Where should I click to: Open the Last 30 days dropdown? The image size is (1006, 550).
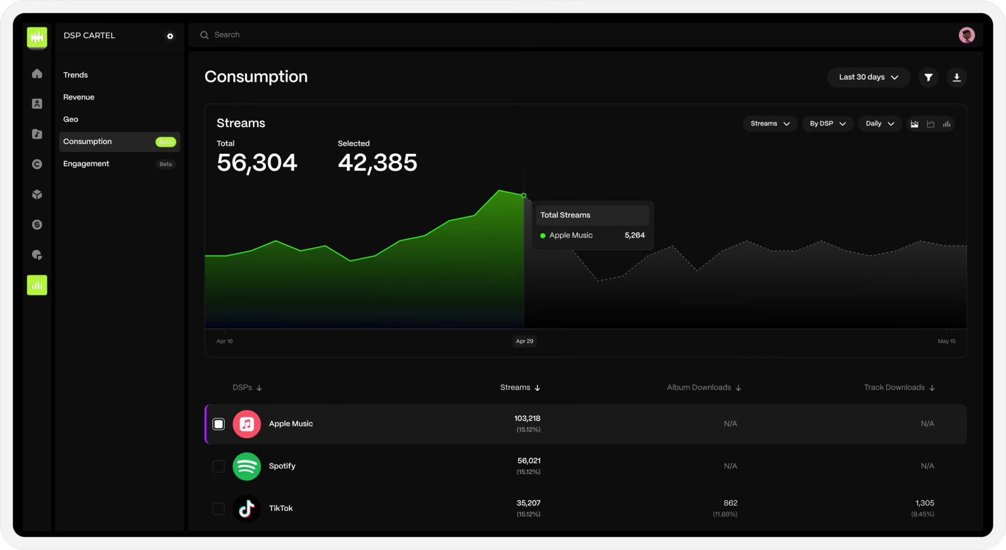point(868,77)
